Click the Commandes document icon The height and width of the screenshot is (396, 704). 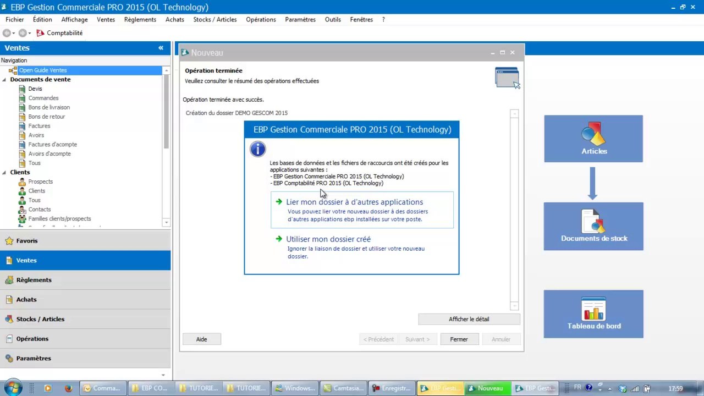tap(22, 98)
